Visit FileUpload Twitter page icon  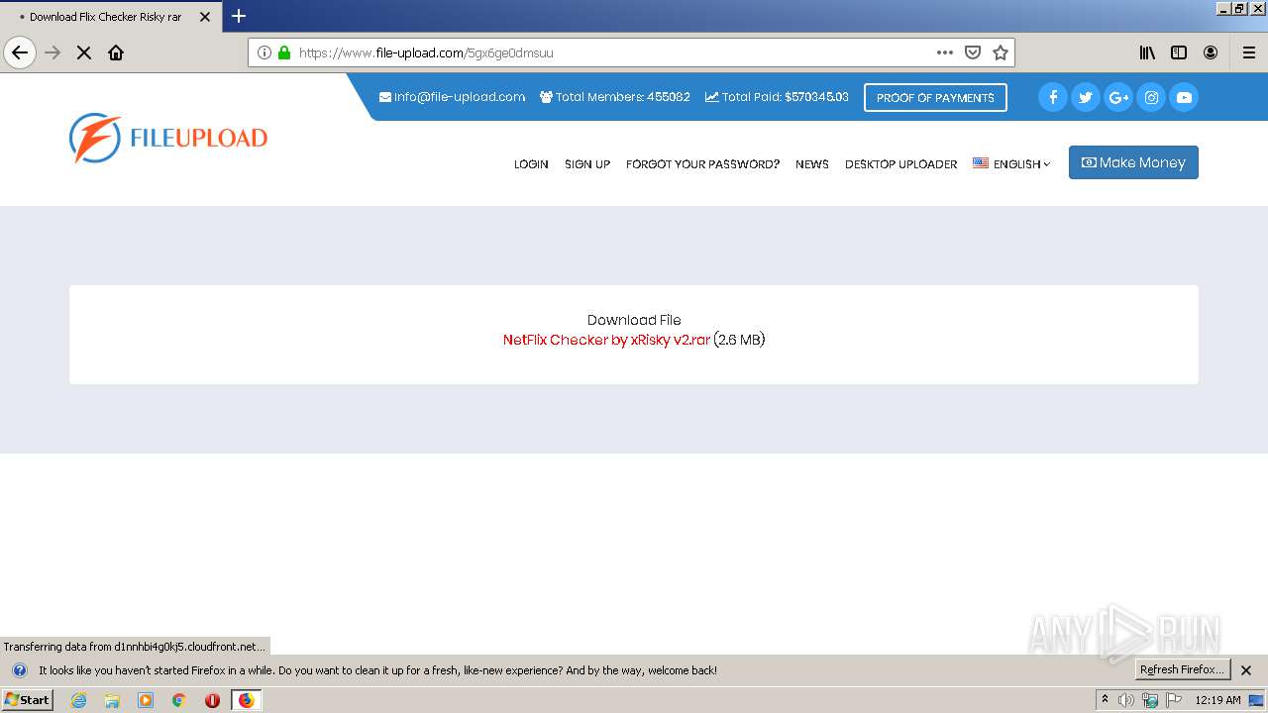1086,97
